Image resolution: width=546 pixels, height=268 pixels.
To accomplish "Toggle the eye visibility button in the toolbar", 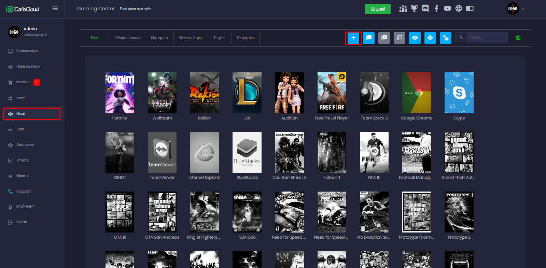I will click(x=415, y=38).
